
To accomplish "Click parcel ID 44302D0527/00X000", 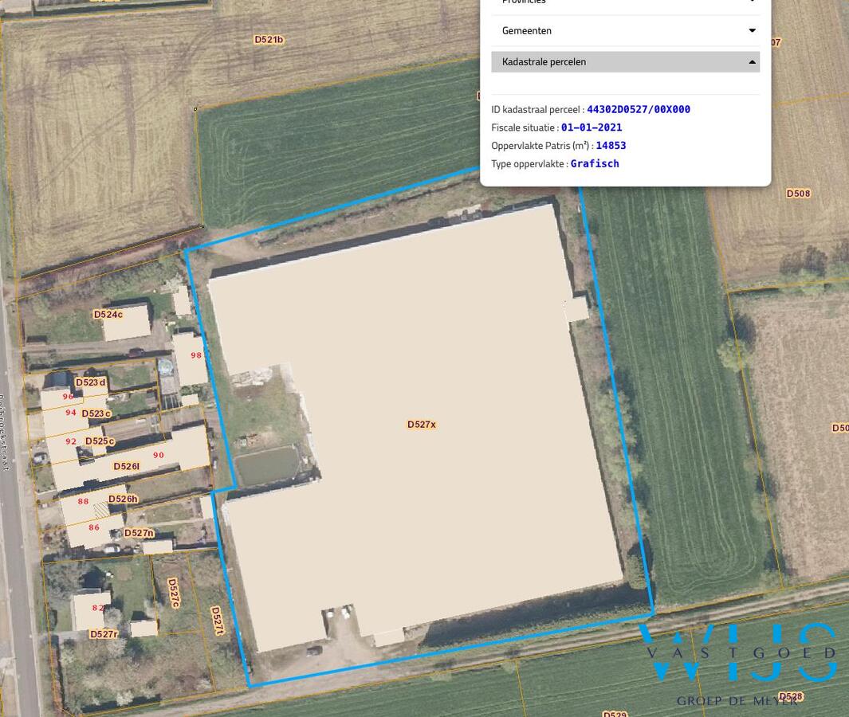I will 638,109.
